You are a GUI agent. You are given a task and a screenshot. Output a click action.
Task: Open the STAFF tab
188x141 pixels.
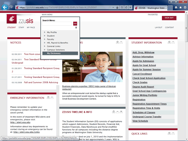[x=21, y=27]
